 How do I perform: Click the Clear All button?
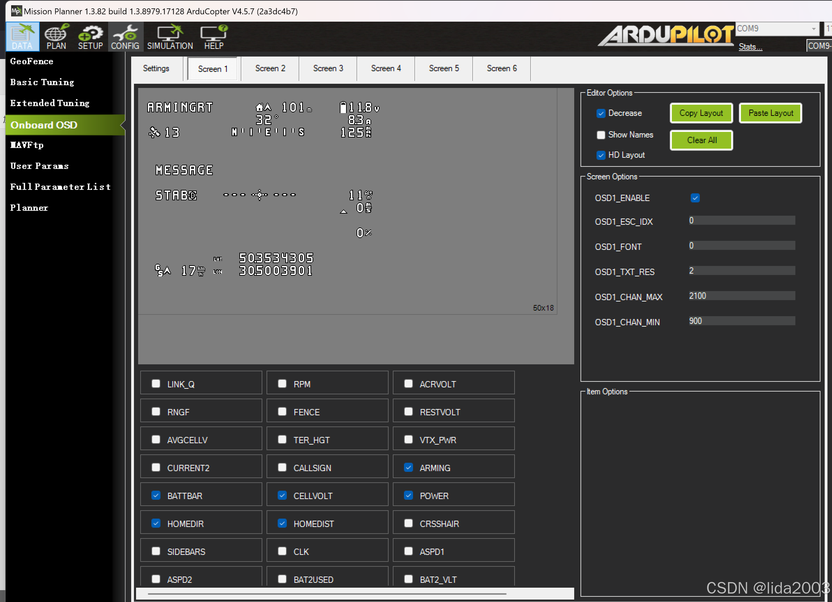[701, 140]
